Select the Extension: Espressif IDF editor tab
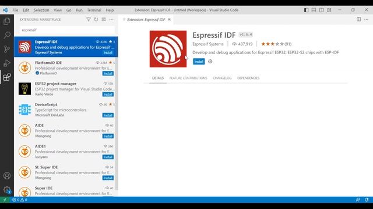Image resolution: width=373 pixels, height=209 pixels. click(146, 19)
